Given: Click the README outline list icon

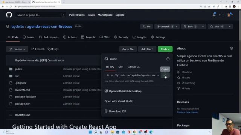Looking at the screenshot, I should click(11, 115).
